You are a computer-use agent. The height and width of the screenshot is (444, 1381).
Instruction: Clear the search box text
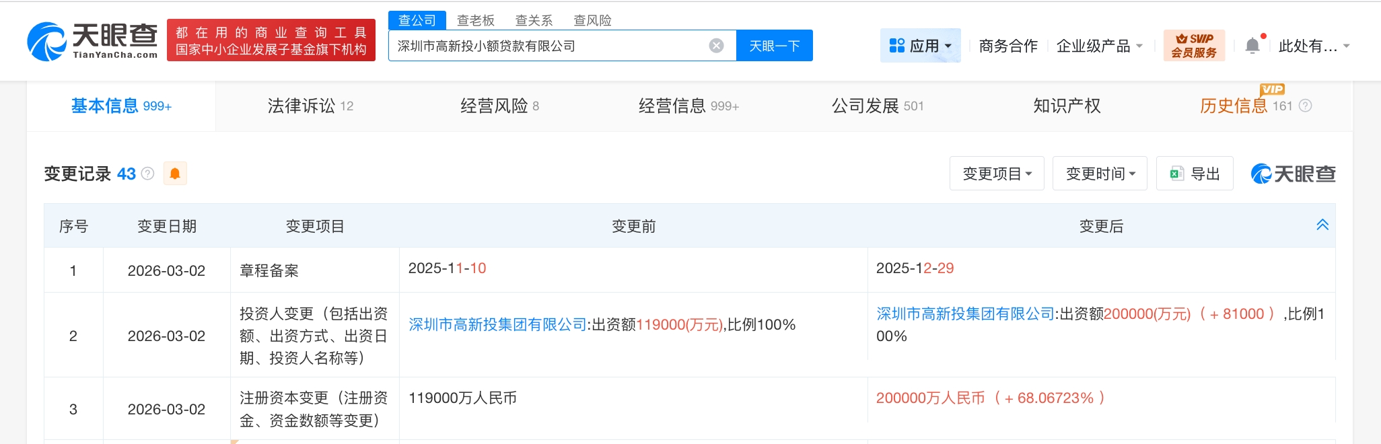click(x=716, y=46)
